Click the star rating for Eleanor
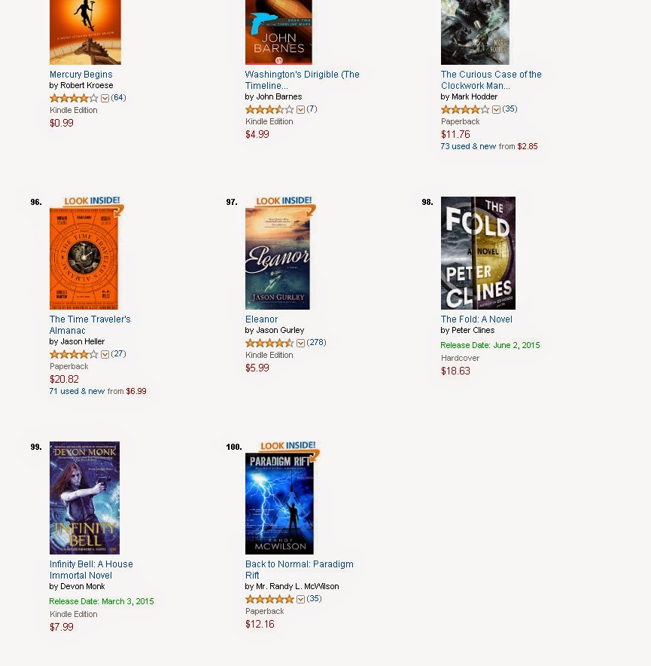 coord(269,343)
